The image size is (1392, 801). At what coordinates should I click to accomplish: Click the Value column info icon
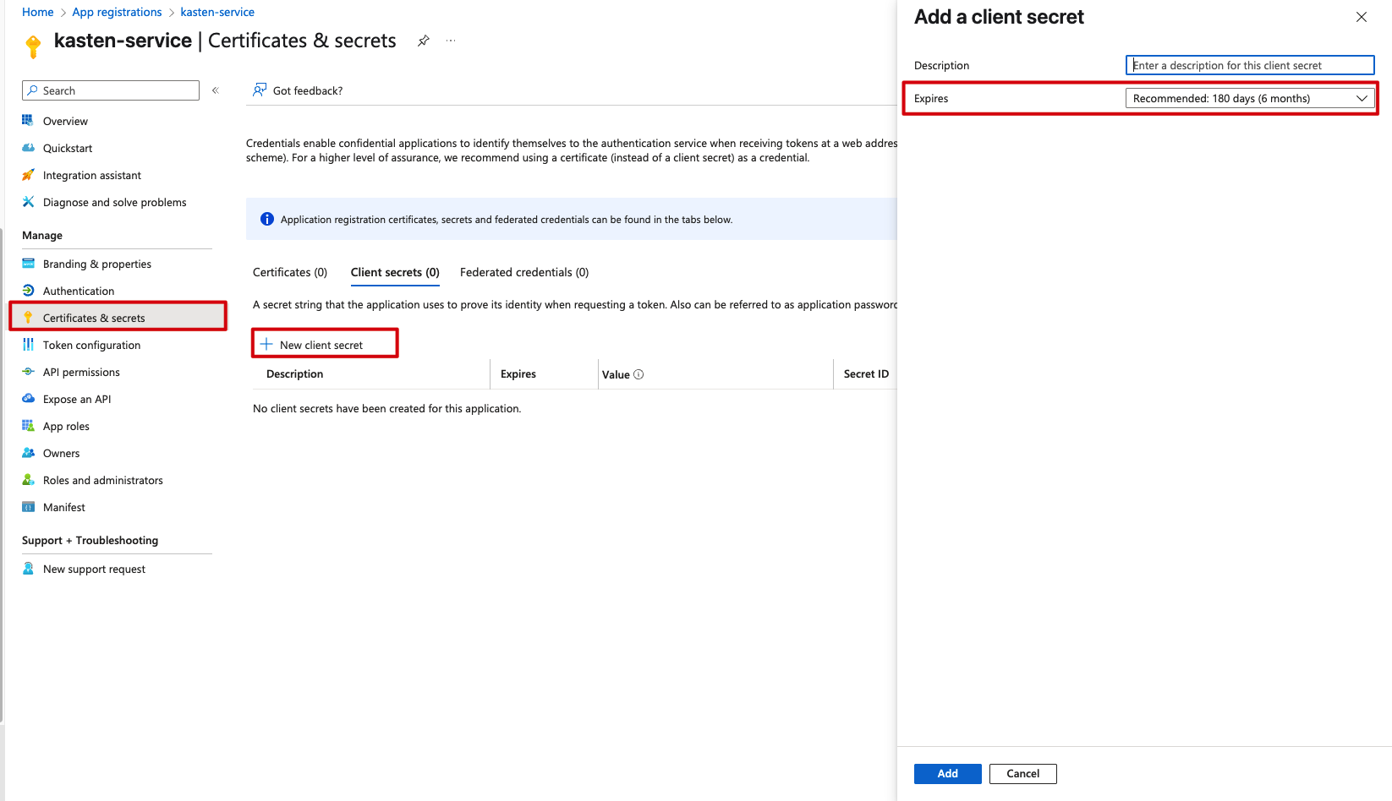638,374
